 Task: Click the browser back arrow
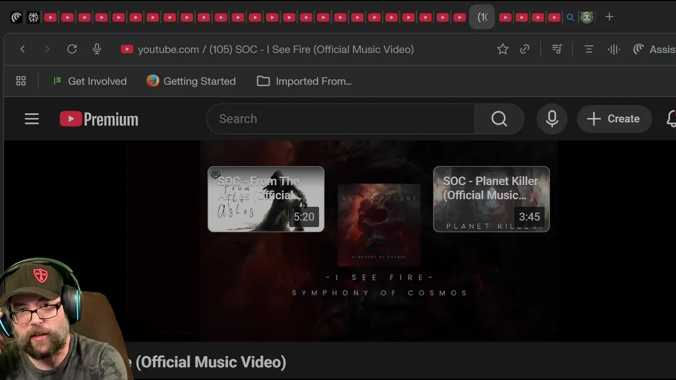click(22, 49)
